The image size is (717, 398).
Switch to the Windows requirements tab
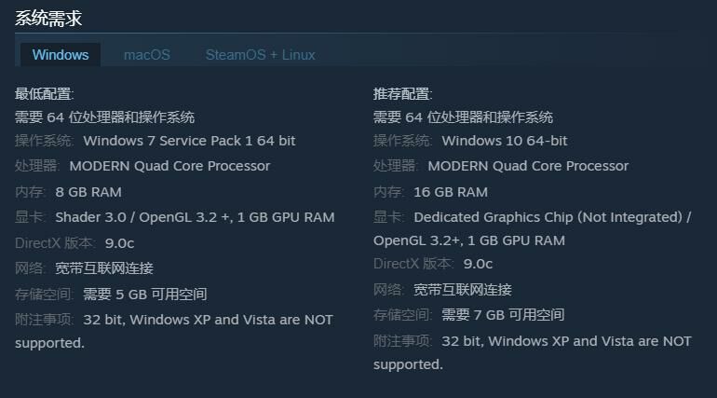(x=61, y=55)
